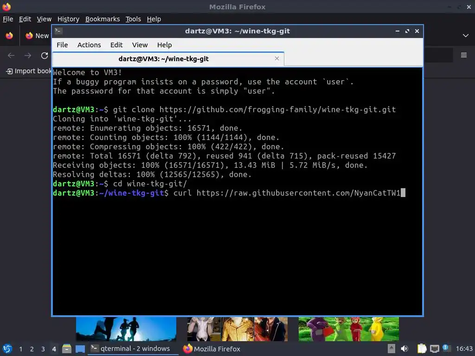This screenshot has width=475, height=356.
Task: Switch to virtual desktop 1
Action: (20, 349)
